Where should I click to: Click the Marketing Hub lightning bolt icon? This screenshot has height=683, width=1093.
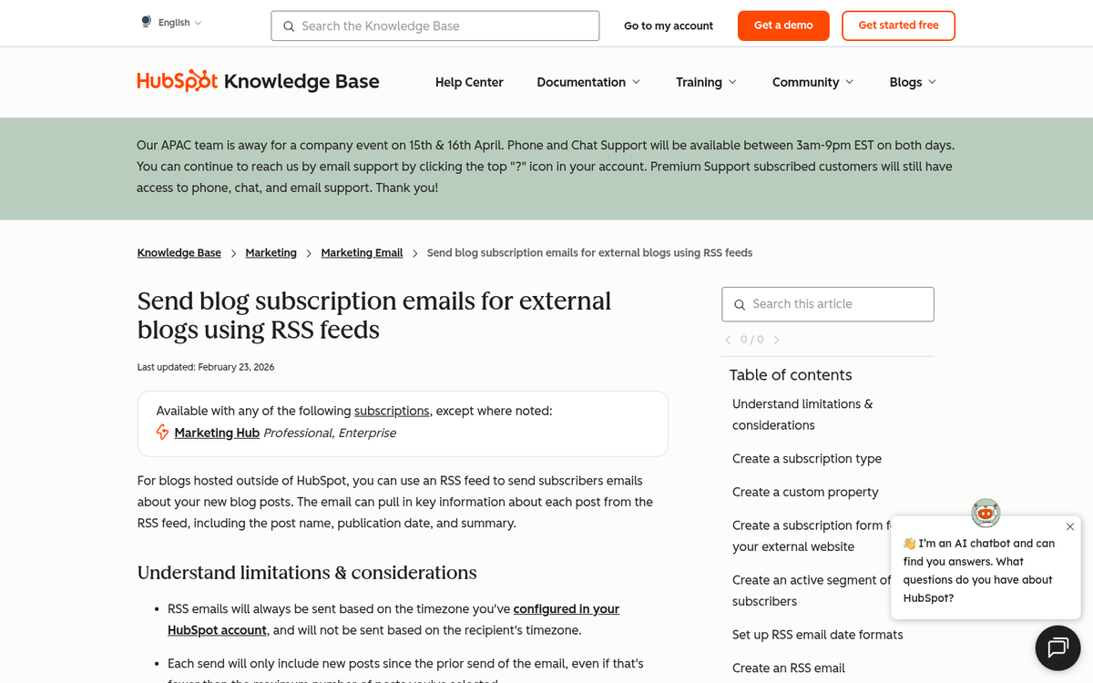point(162,432)
